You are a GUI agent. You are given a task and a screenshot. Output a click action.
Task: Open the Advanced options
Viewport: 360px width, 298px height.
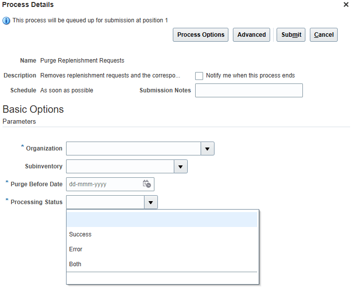point(251,35)
